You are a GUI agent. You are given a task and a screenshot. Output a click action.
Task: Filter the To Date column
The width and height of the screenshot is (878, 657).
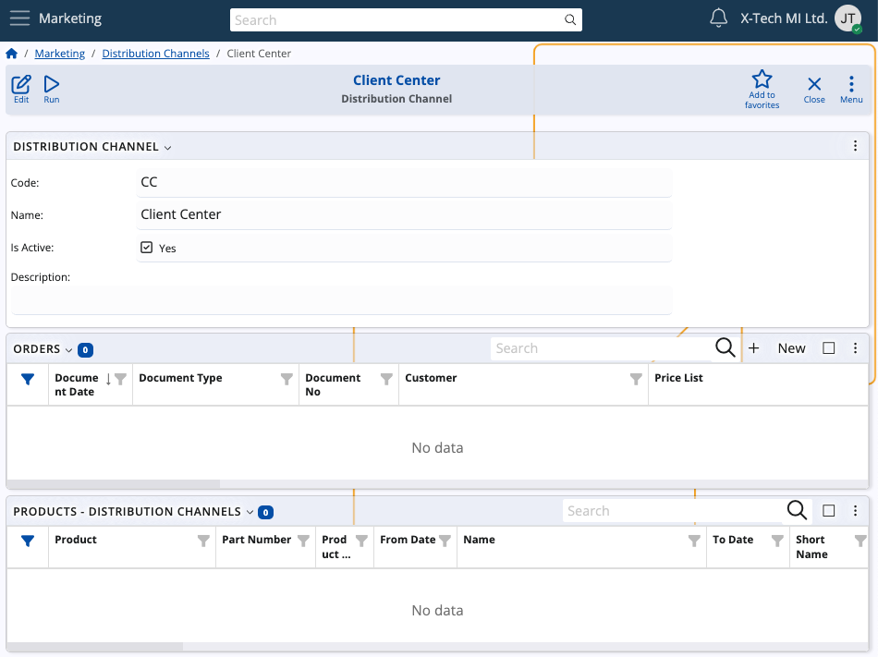pos(777,541)
